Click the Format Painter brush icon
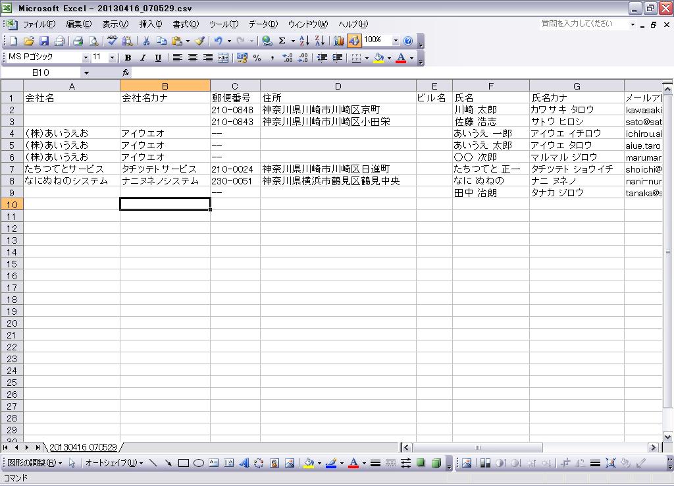 (x=199, y=41)
